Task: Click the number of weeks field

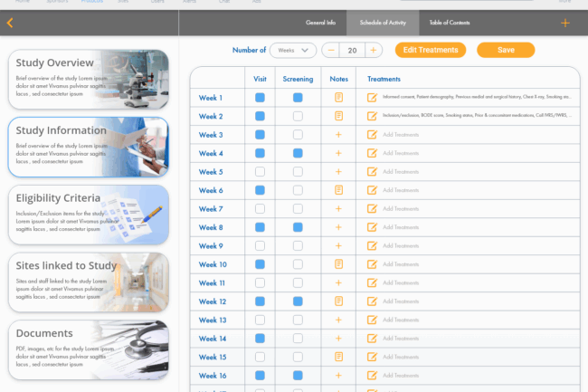Action: (x=353, y=51)
